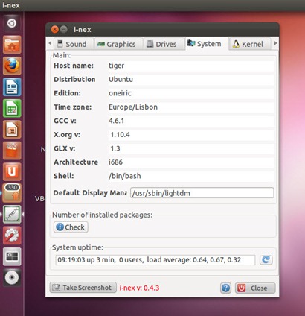Switch to the Kernel tab
This screenshot has height=316, width=305.
[250, 44]
